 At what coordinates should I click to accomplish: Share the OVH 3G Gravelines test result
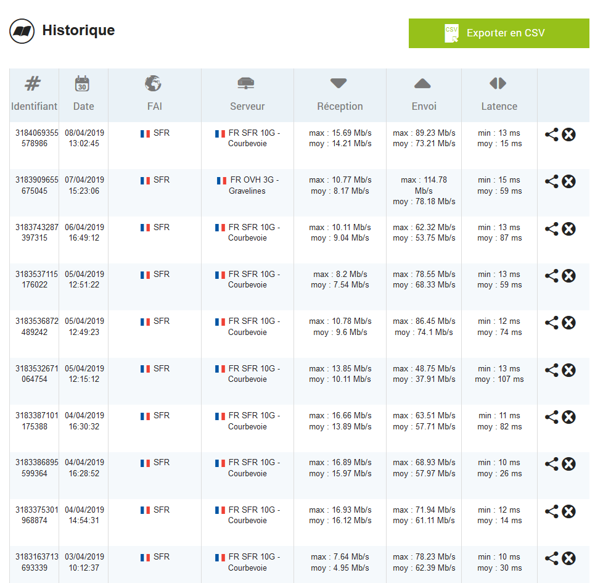[x=552, y=181]
